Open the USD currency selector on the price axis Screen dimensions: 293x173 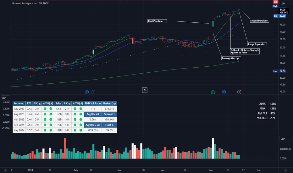285,3
